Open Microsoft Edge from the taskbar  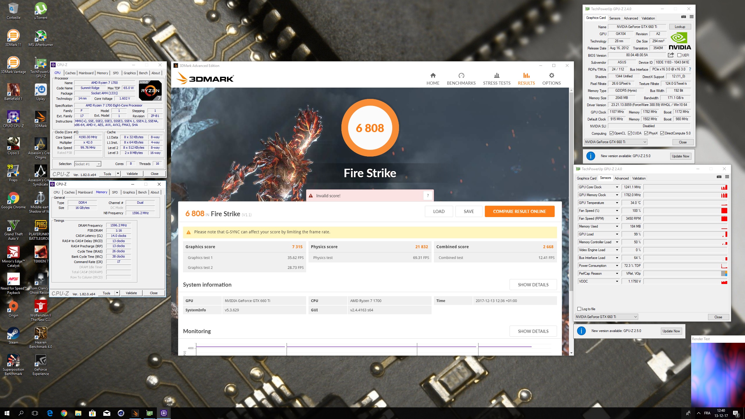click(50, 413)
